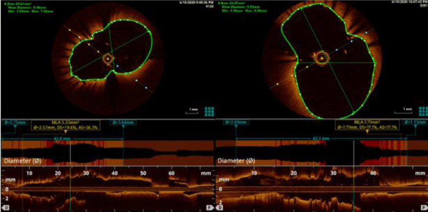428x212 pixels.
Task: Click the yellow MLA triangle marker, right panel
Action: coord(367,132)
